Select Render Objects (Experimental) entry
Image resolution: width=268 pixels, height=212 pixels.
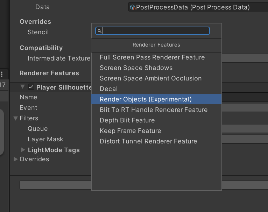(x=146, y=99)
